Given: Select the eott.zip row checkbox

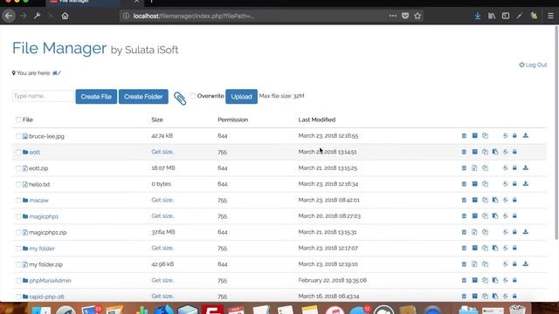Looking at the screenshot, I should [18, 168].
